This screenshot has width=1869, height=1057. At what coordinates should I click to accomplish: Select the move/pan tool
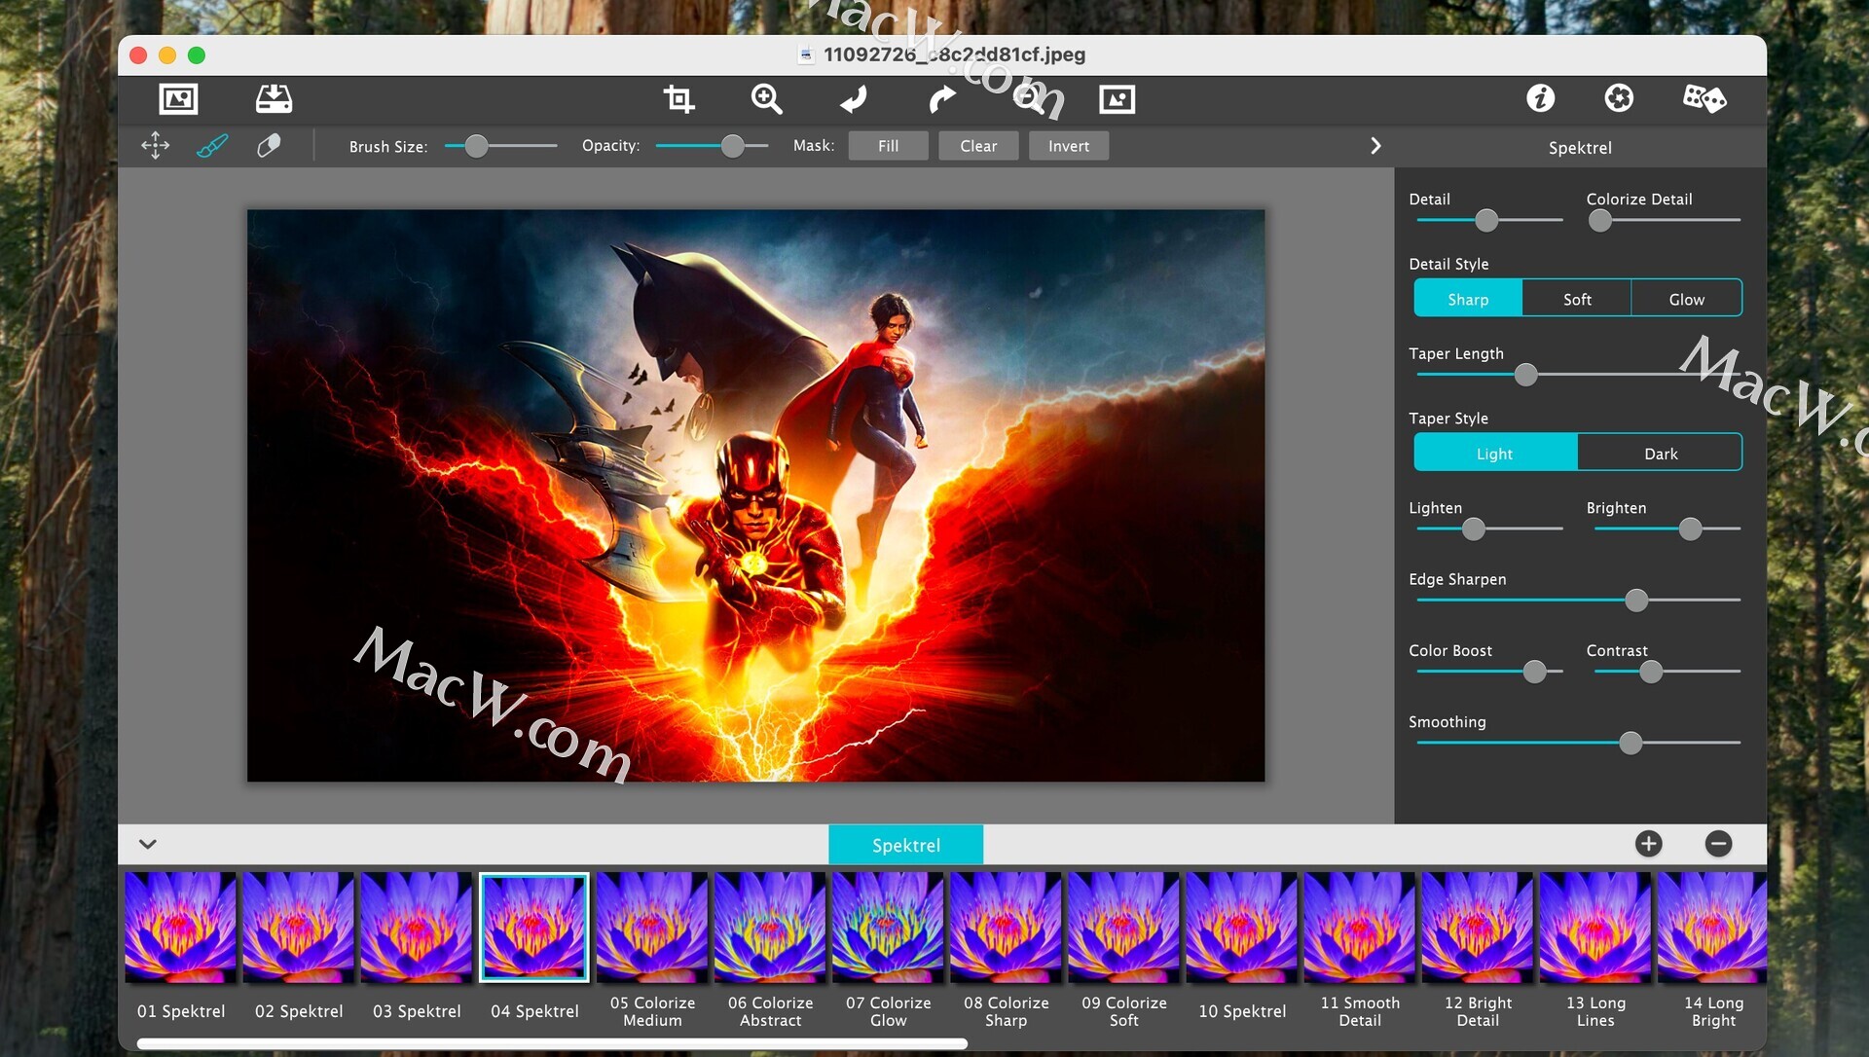click(155, 146)
